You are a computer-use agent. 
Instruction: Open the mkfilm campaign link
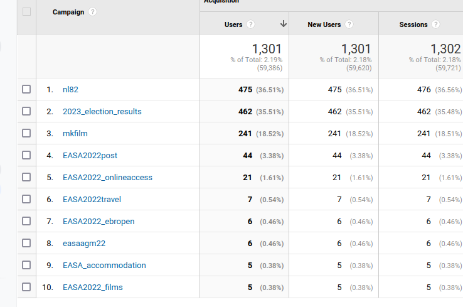point(75,133)
